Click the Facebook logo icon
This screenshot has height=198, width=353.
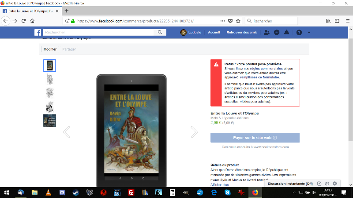tap(38, 33)
